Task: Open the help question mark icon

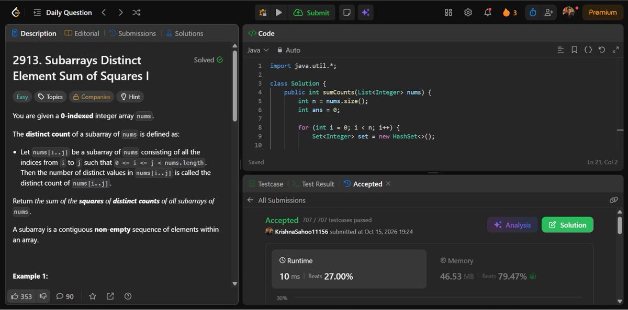Action: 128,296
